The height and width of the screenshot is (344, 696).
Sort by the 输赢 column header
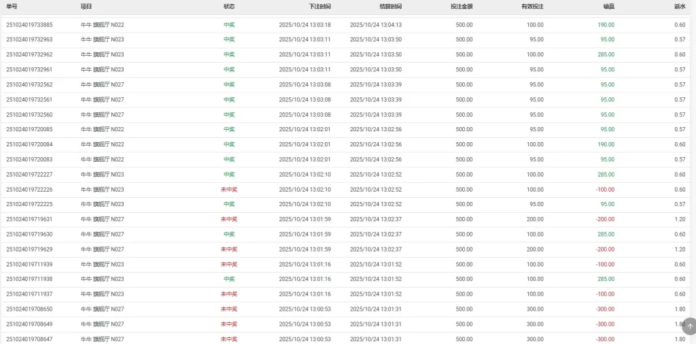(608, 6)
